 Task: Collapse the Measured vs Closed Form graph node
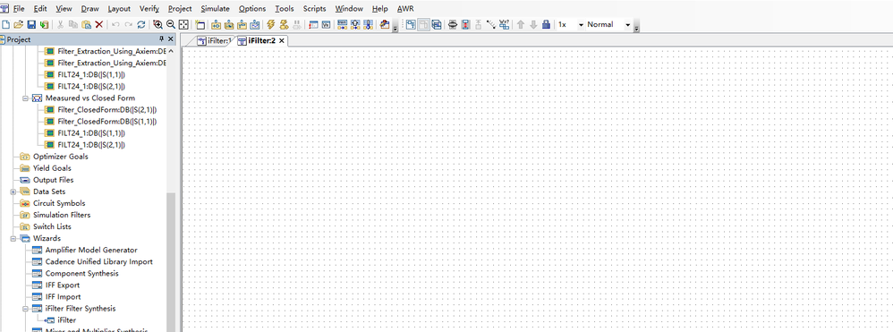(x=25, y=98)
